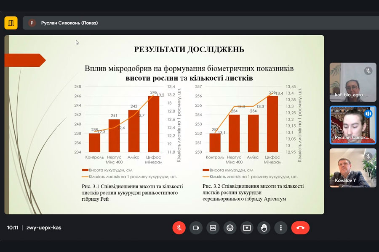Click the '246' bar label in left chart
Image resolution: width=379 pixels, height=252 pixels.
[153, 92]
